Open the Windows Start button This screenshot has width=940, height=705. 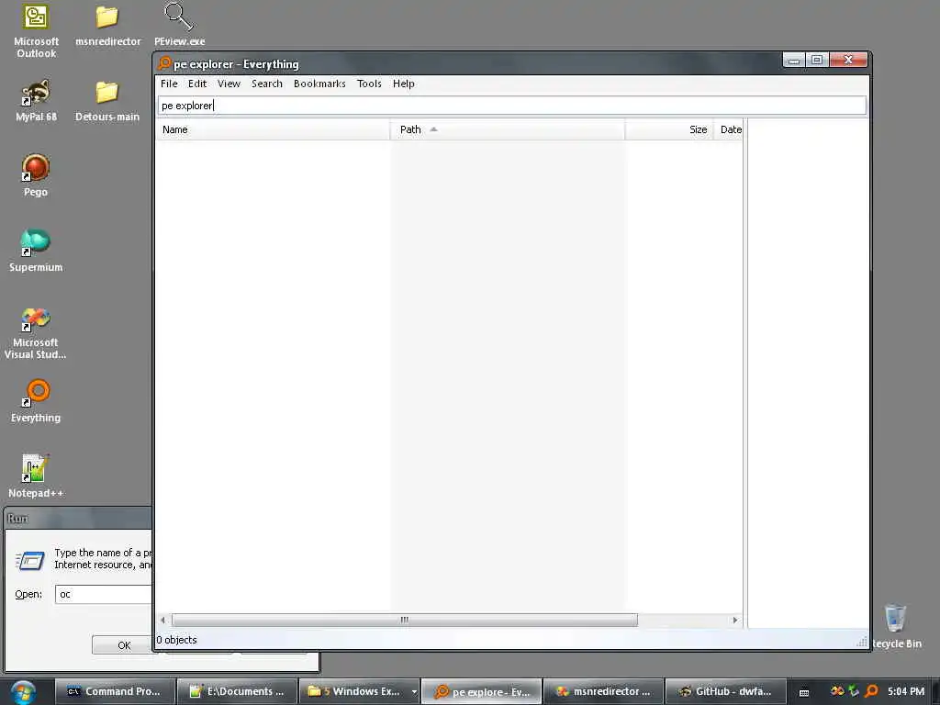(23, 692)
